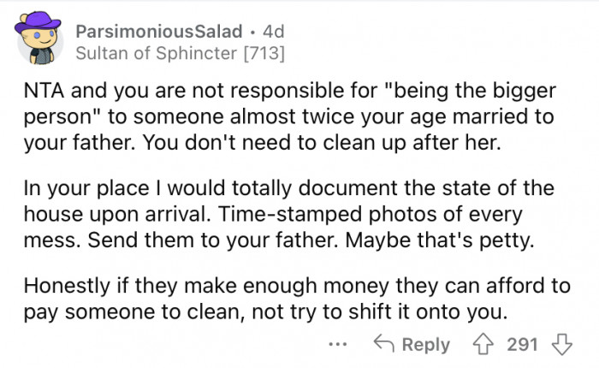The image size is (599, 368).
Task: Click the "Send them to your father" sentence
Action: tap(213, 240)
